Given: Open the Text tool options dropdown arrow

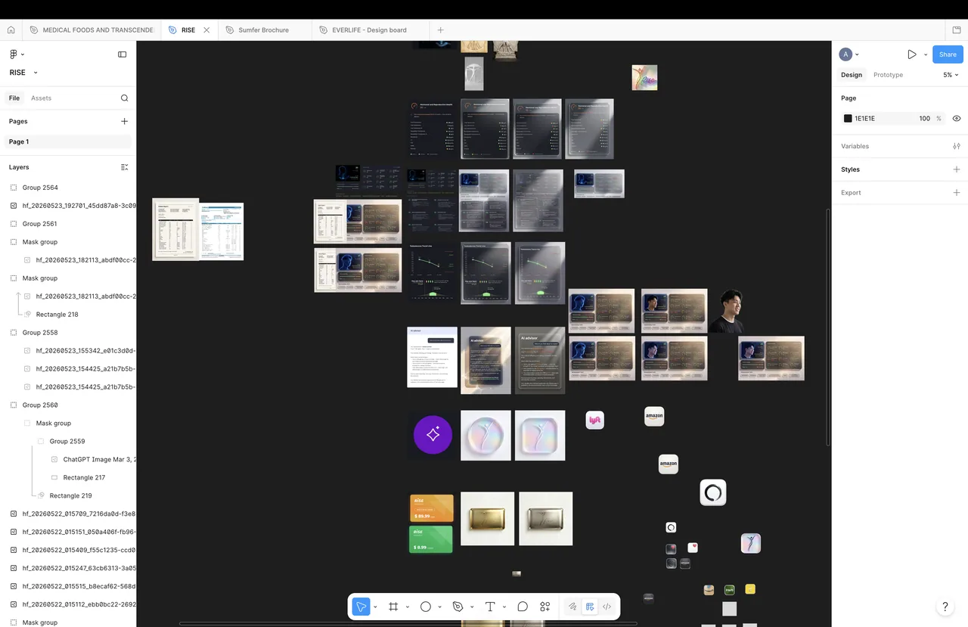Looking at the screenshot, I should pos(504,607).
